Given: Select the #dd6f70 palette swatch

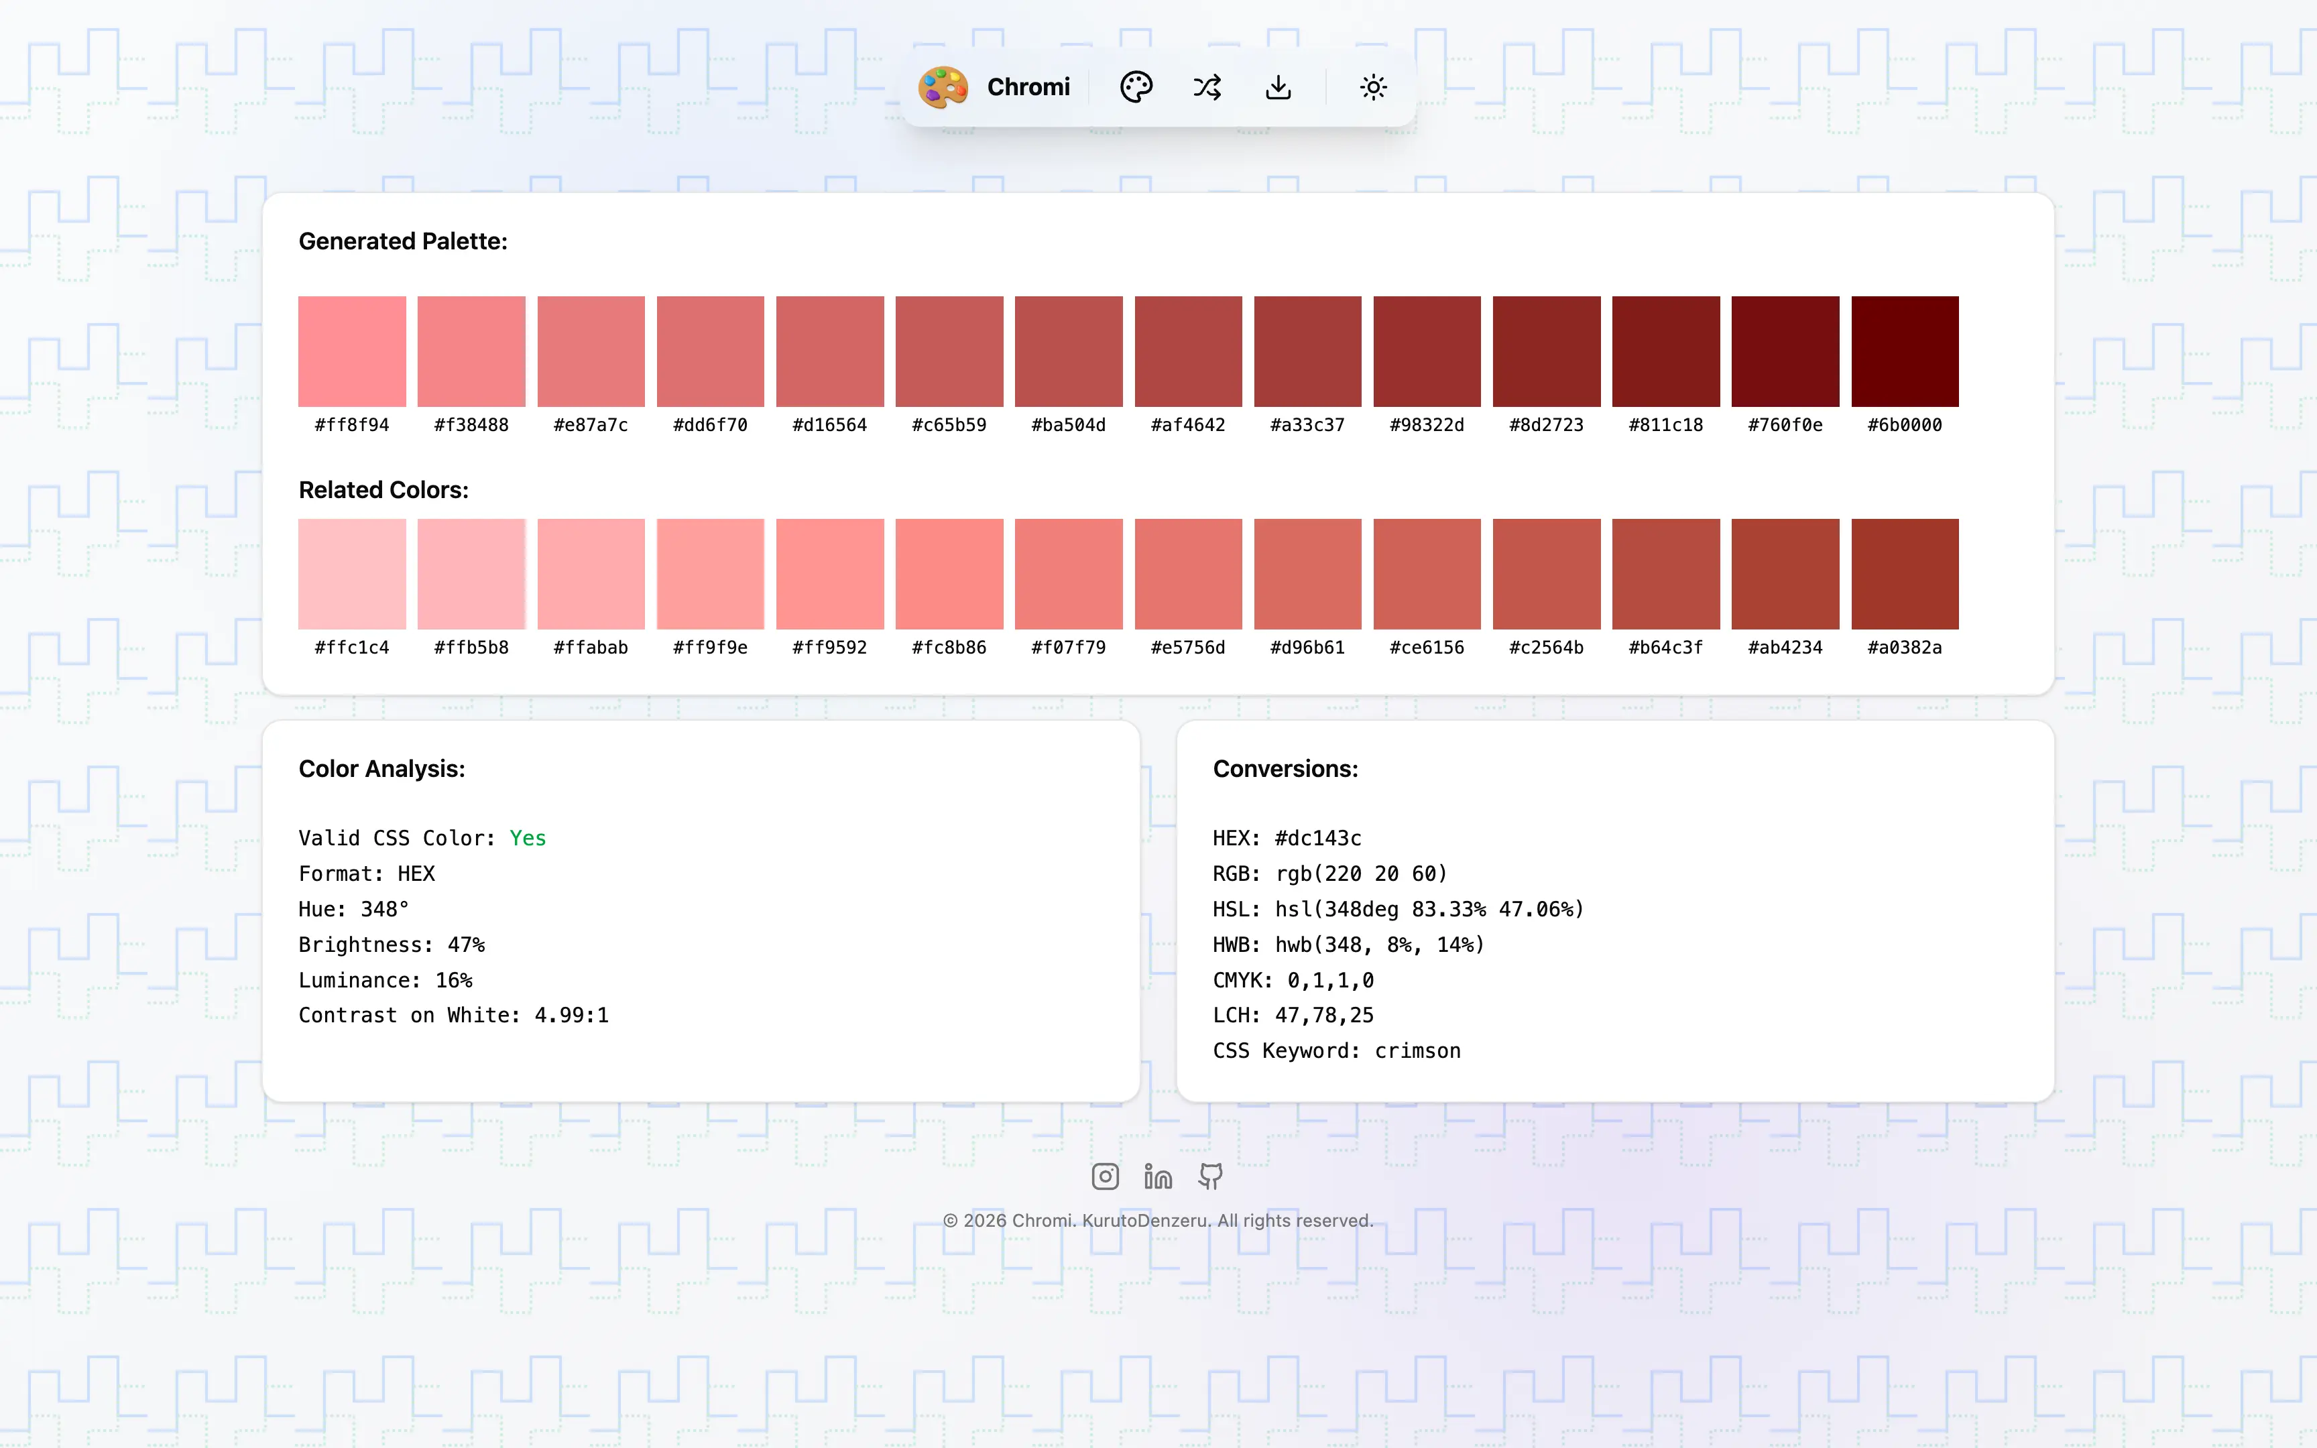Looking at the screenshot, I should pos(711,351).
